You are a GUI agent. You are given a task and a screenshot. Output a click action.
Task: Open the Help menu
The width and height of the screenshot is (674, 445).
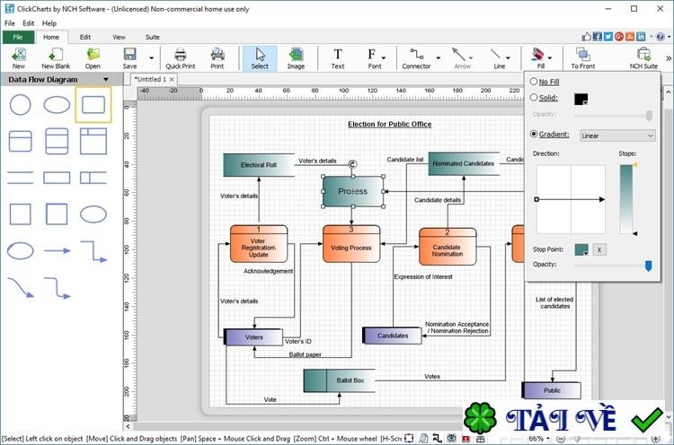point(49,23)
